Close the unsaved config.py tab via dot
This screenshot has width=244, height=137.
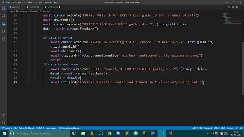[59, 7]
